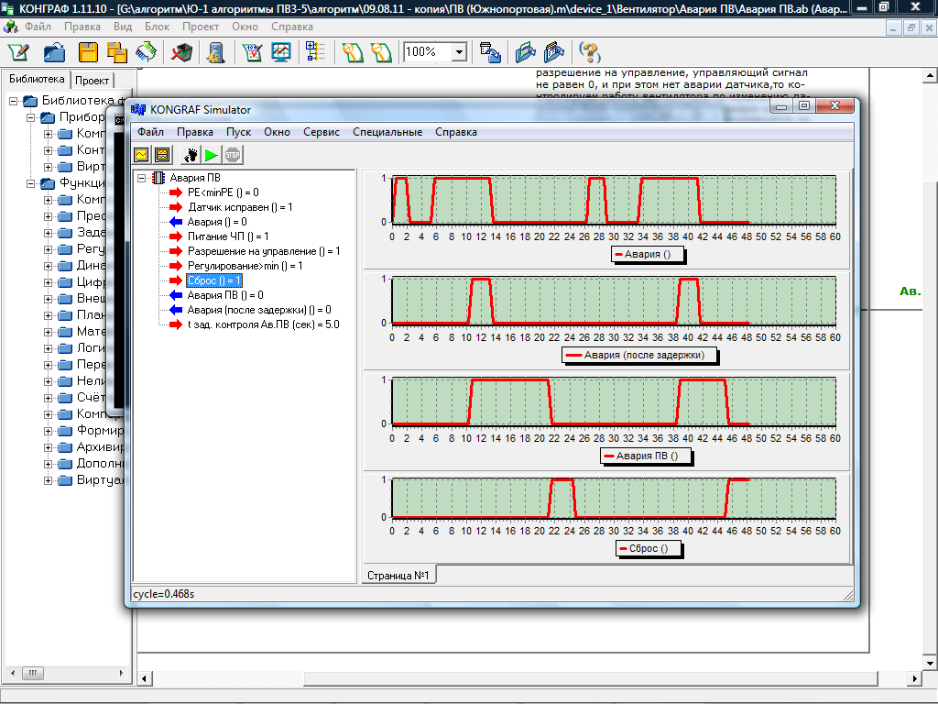Save with the single floppy disk icon
The image size is (938, 704).
point(88,52)
